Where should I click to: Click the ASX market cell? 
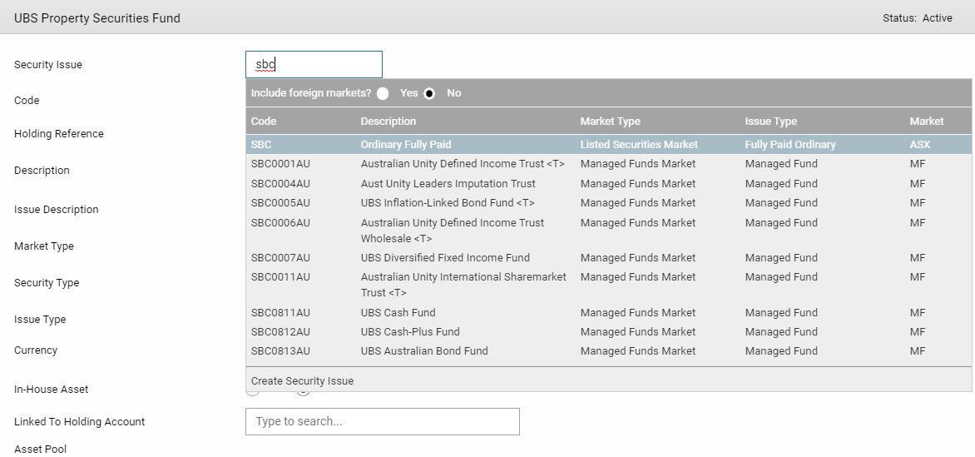(919, 145)
